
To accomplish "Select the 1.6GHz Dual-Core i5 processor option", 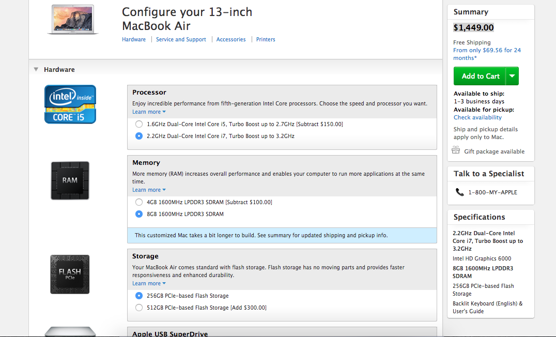I will point(138,124).
